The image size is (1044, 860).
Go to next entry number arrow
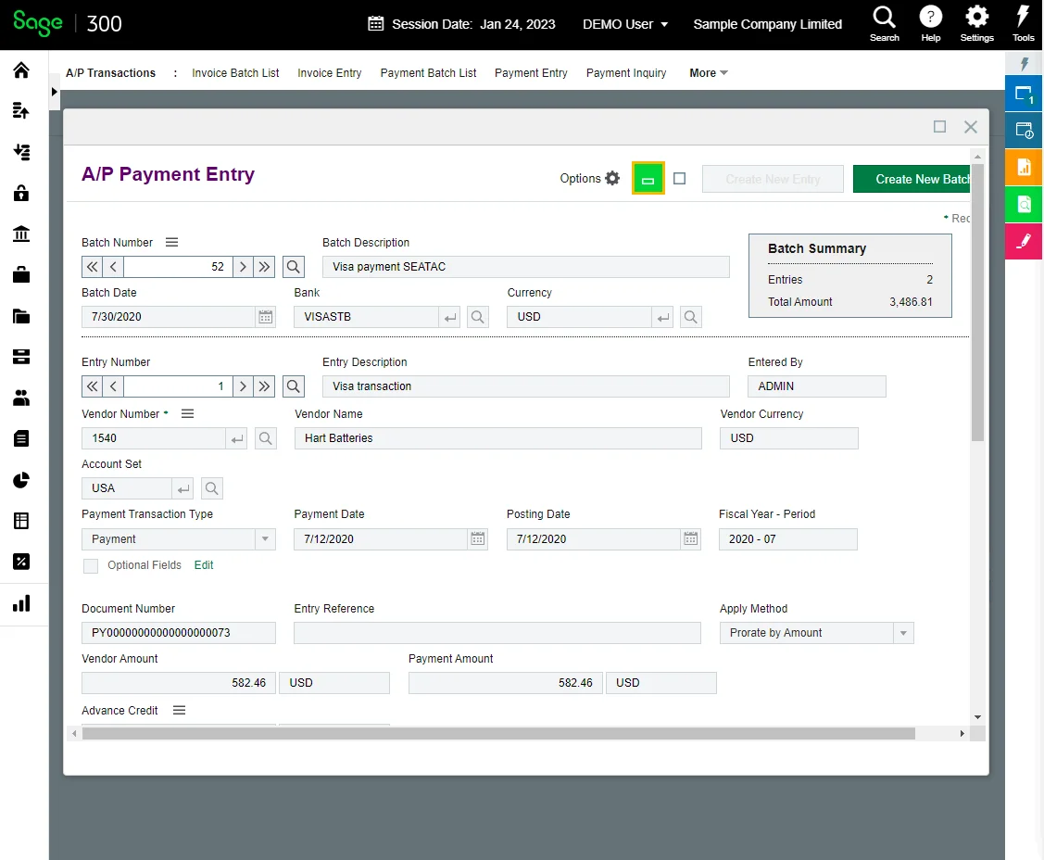click(x=243, y=386)
